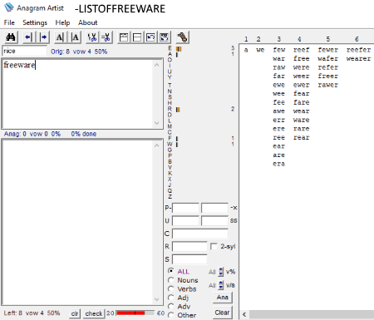Screen dimensions: 374x320
Task: Open the Settings menu
Action: pyautogui.click(x=35, y=22)
